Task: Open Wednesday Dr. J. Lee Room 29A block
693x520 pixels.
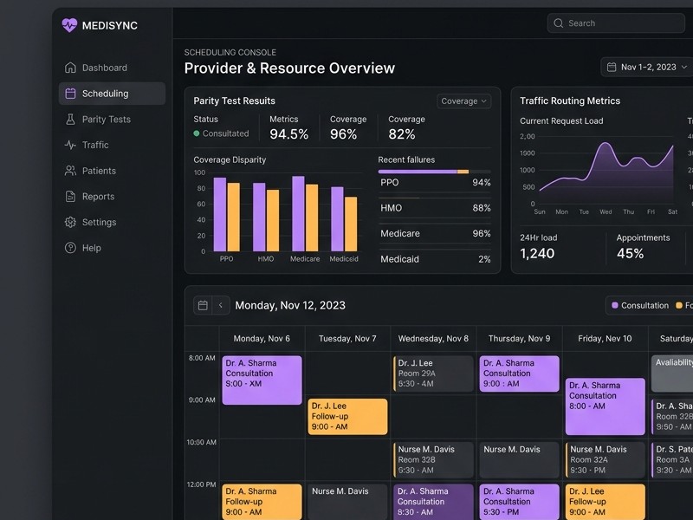Action: coord(433,374)
